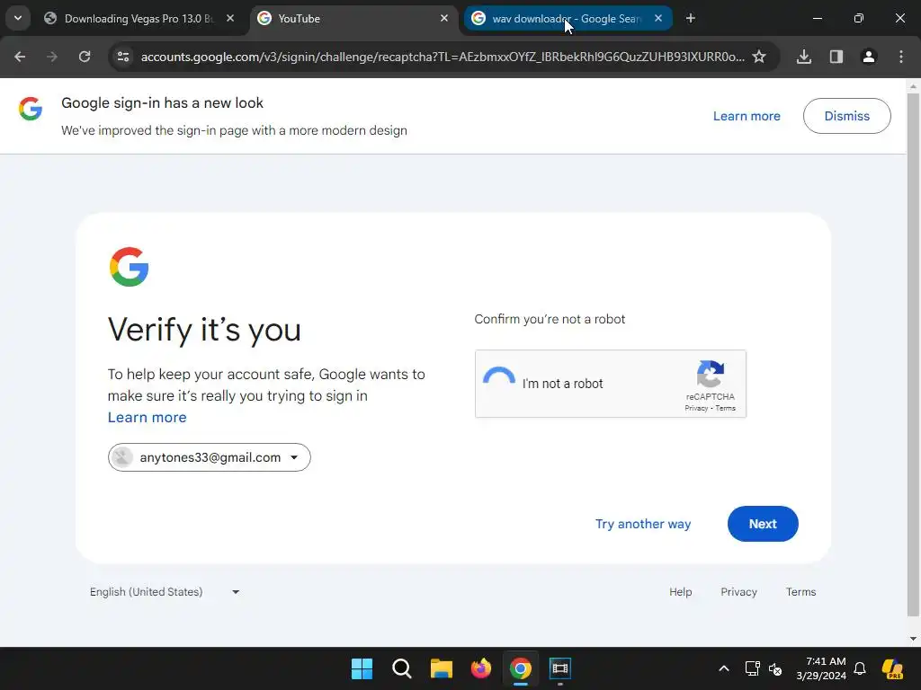Image resolution: width=921 pixels, height=690 pixels.
Task: Open the video editor taskbar icon
Action: [x=560, y=668]
